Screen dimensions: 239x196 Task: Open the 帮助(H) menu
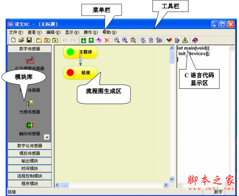[x=109, y=32]
